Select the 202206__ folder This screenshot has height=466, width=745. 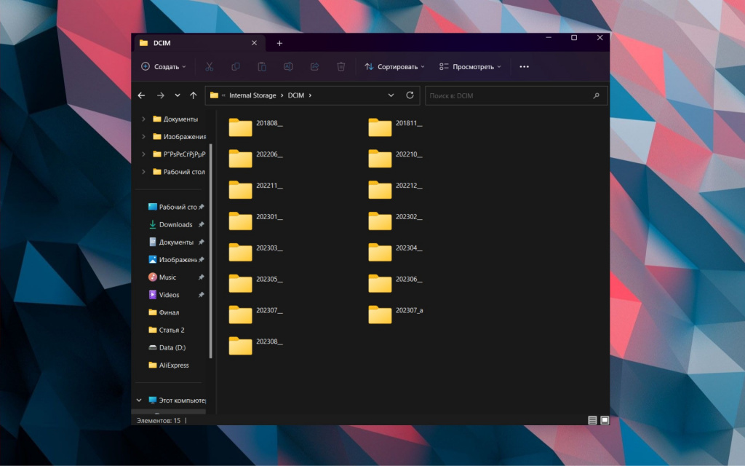tap(255, 158)
